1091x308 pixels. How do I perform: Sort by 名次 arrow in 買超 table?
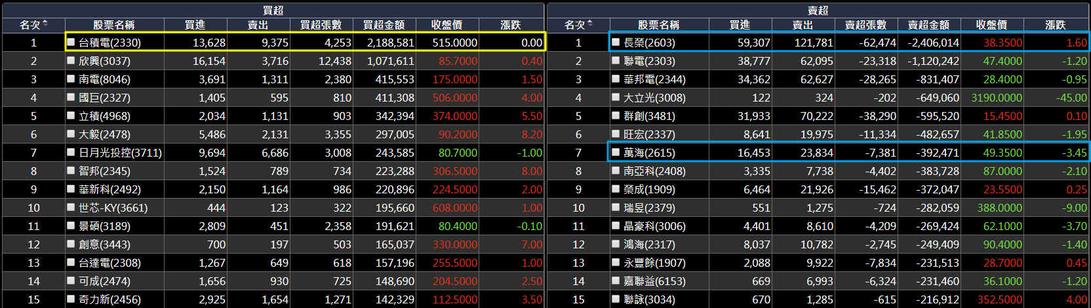click(45, 24)
